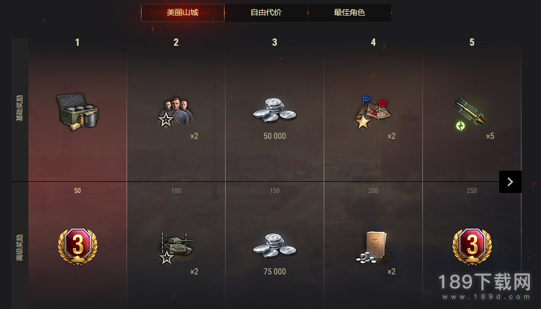Viewport: 541px width, 309px height.
Task: Select stage number 5 column header
Action: tap(472, 42)
